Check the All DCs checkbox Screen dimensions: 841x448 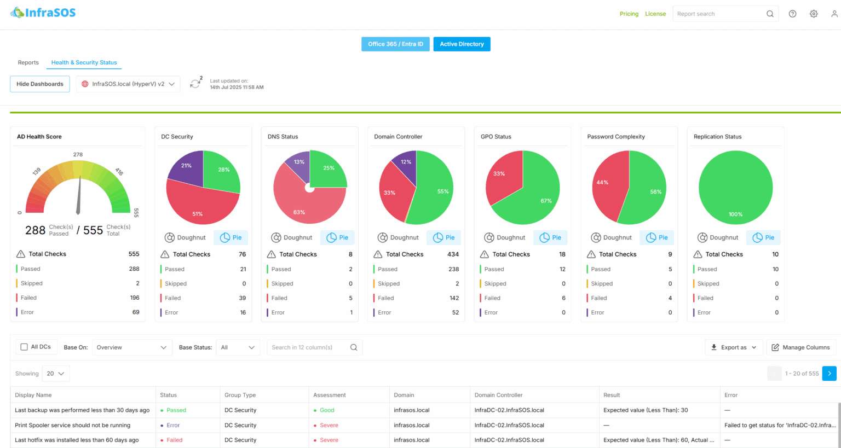click(x=24, y=346)
